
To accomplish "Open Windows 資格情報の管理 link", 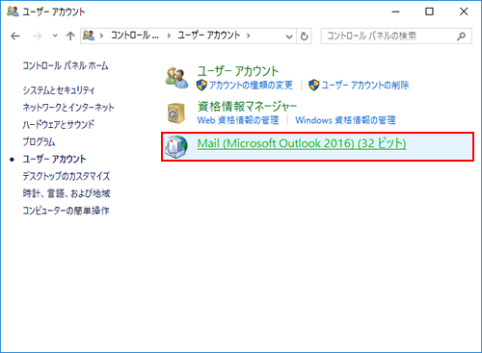I will pyautogui.click(x=345, y=120).
